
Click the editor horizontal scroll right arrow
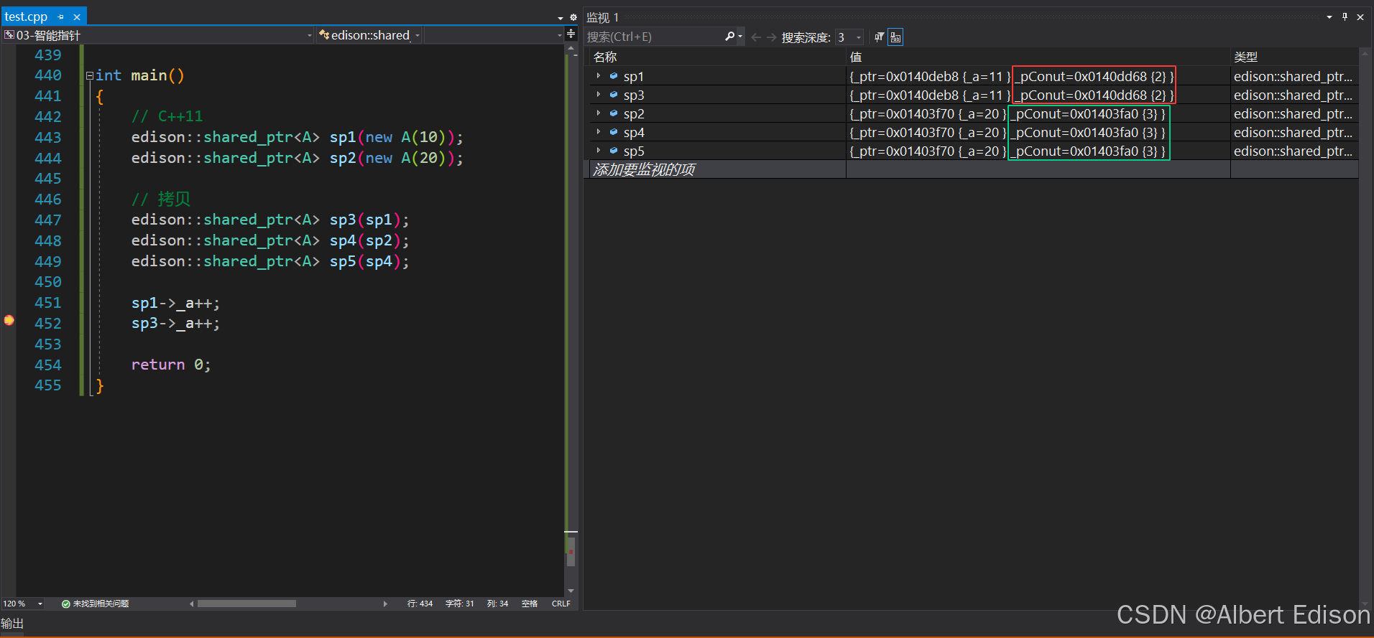[x=385, y=604]
